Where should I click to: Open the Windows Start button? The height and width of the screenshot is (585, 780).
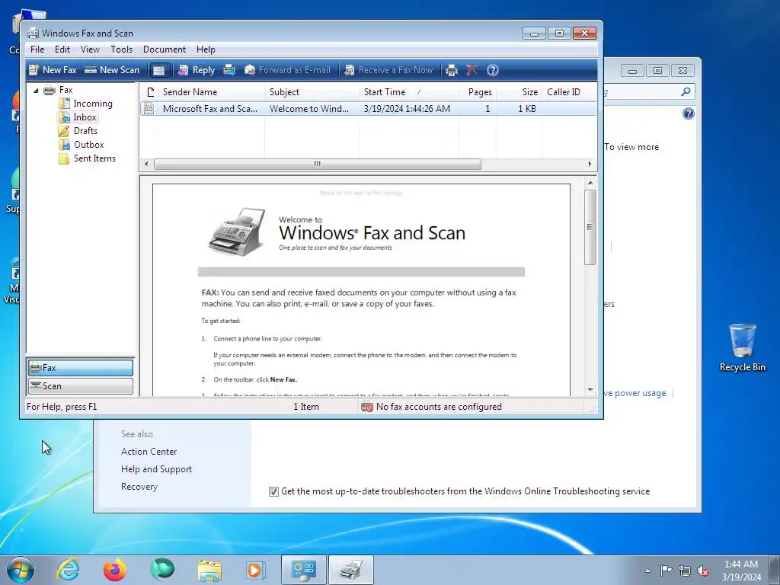21,570
